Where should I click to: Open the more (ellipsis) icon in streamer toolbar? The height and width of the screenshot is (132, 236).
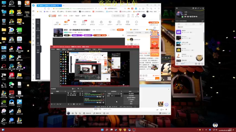(x=136, y=23)
